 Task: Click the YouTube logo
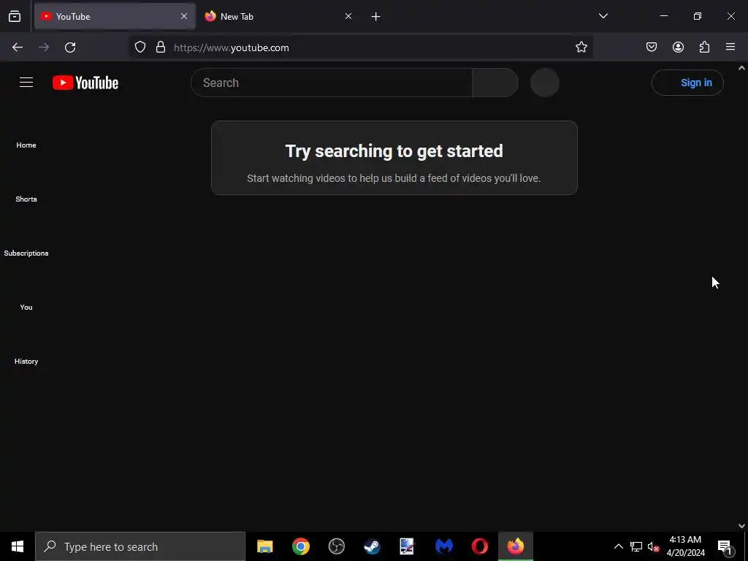[85, 83]
